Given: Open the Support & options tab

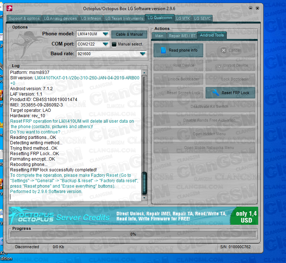Looking at the screenshot, I should 24,18.
